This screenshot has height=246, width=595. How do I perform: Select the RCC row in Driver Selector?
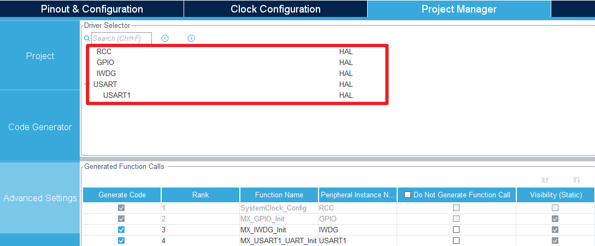click(x=104, y=51)
